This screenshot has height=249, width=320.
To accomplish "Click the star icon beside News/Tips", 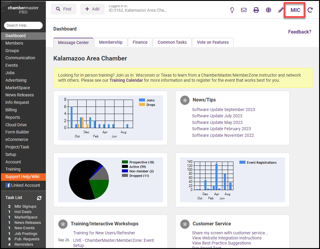I will click(x=185, y=100).
